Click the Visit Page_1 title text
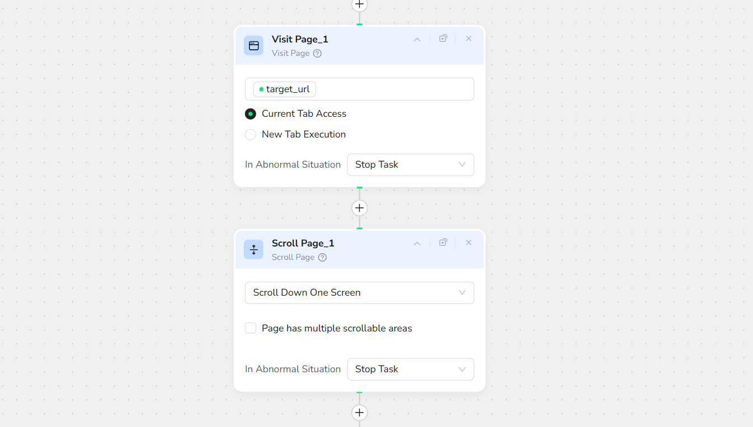The height and width of the screenshot is (427, 753). click(300, 39)
